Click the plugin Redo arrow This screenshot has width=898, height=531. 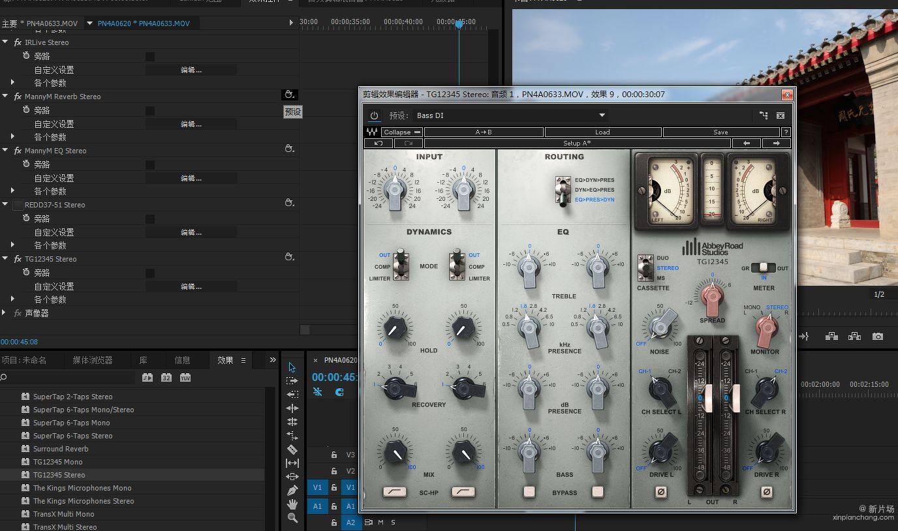pos(409,143)
